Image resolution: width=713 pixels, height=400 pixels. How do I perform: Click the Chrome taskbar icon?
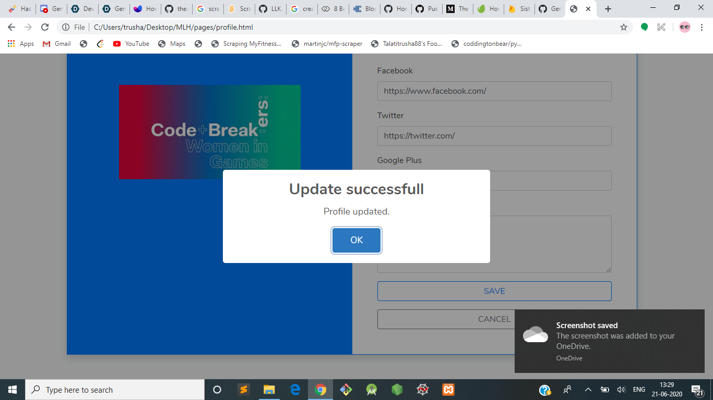[320, 390]
